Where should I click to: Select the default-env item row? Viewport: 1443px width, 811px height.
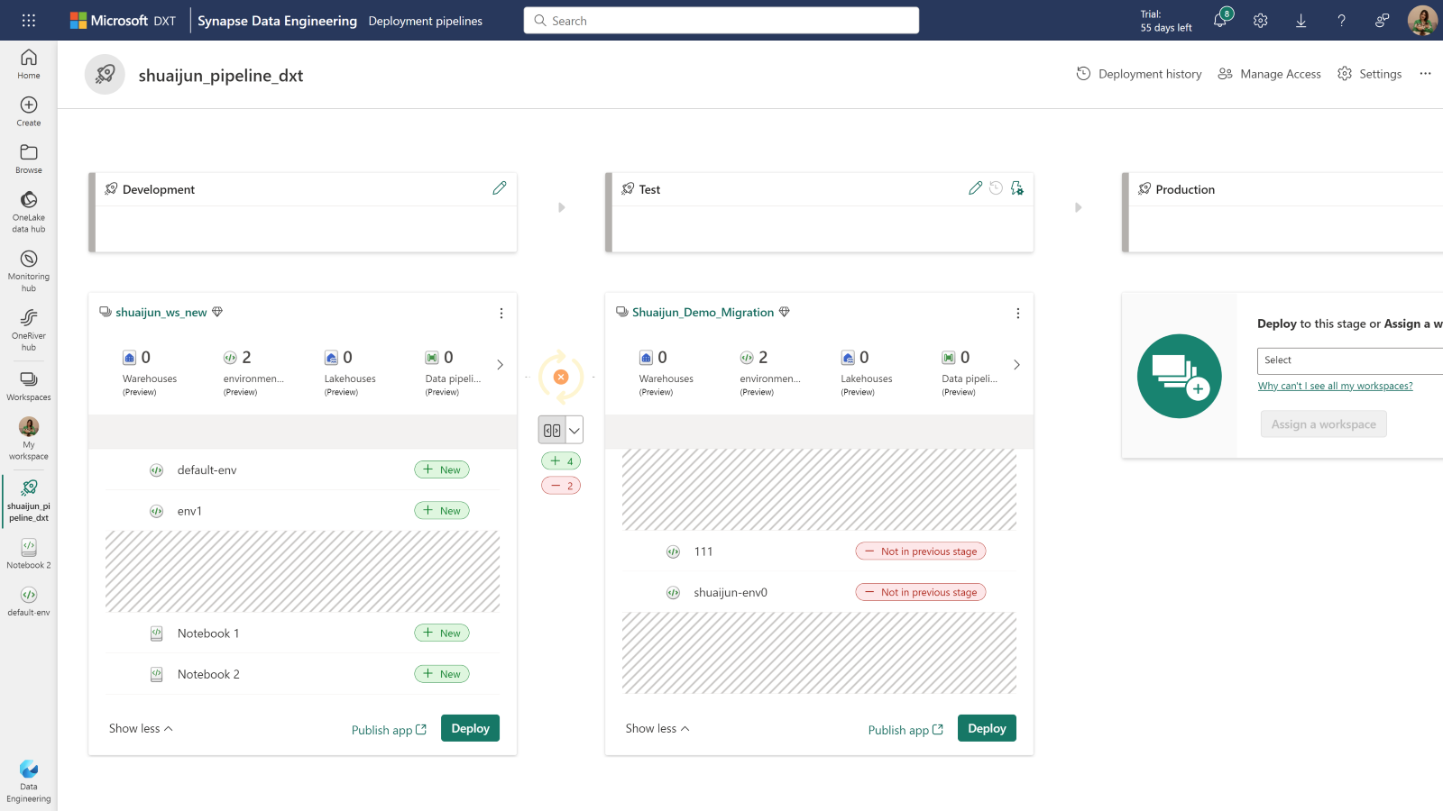(x=302, y=469)
